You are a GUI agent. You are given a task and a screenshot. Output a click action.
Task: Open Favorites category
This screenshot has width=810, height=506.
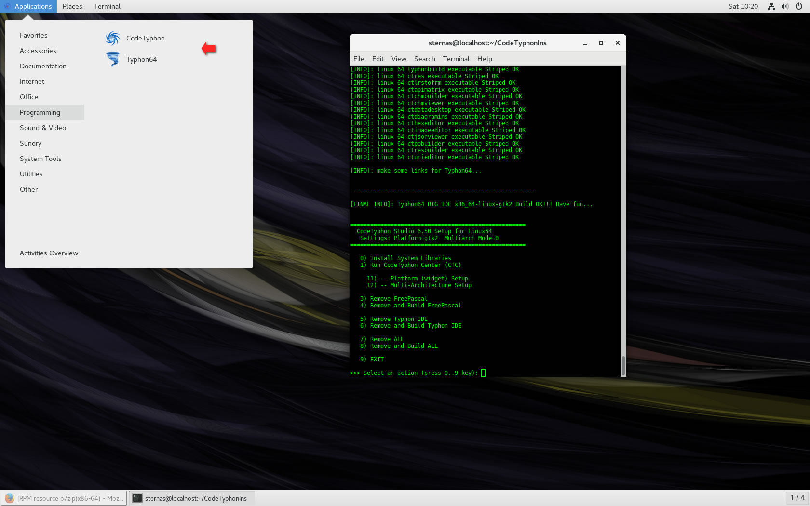[x=44, y=35]
